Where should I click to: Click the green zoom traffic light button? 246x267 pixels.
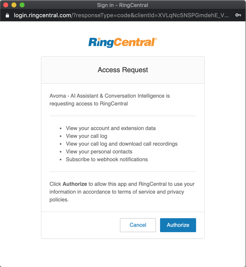point(22,5)
